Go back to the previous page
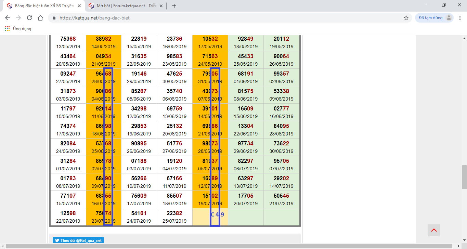This screenshot has height=249, width=467. pyautogui.click(x=8, y=18)
